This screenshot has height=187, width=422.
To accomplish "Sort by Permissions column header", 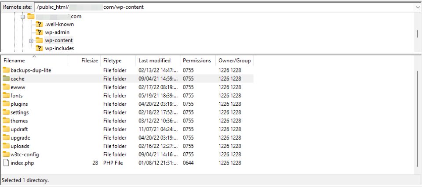I will (198, 61).
